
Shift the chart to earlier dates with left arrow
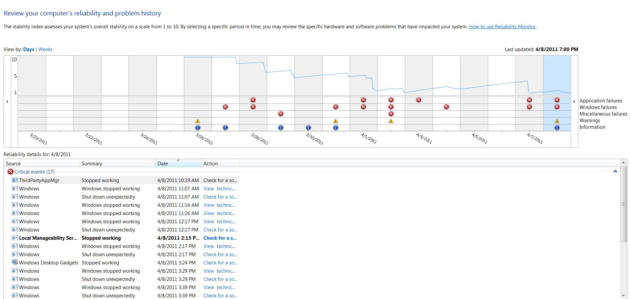click(7, 101)
